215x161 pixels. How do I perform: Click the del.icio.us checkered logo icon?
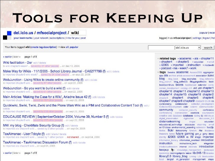7,35
